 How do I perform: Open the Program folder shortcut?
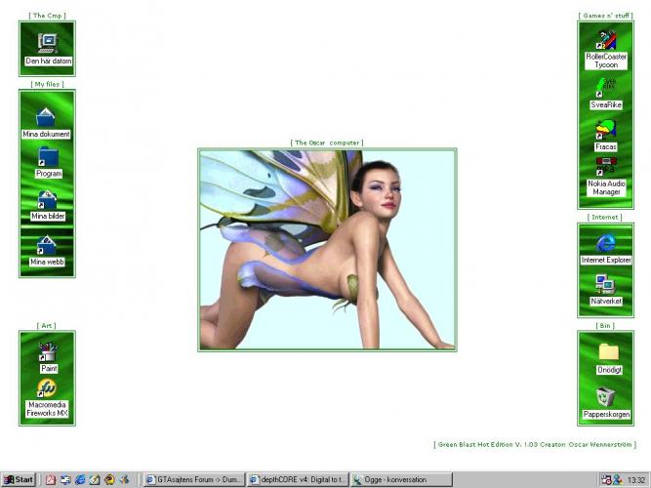click(48, 158)
